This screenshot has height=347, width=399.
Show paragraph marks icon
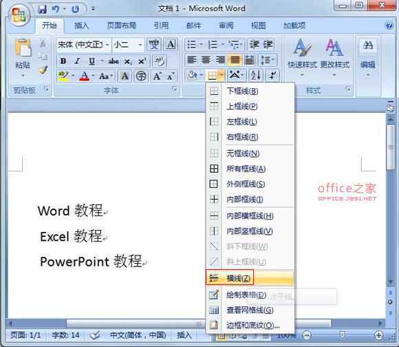pyautogui.click(x=273, y=75)
